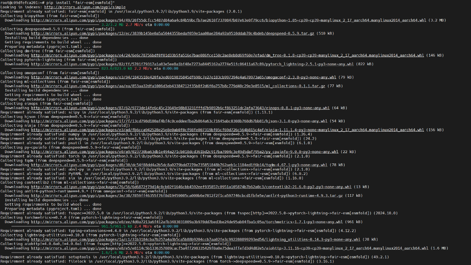471x265 pixels.
Task: Click the "Requirement already satisfied: torch" line
Action: [x=155, y=156]
